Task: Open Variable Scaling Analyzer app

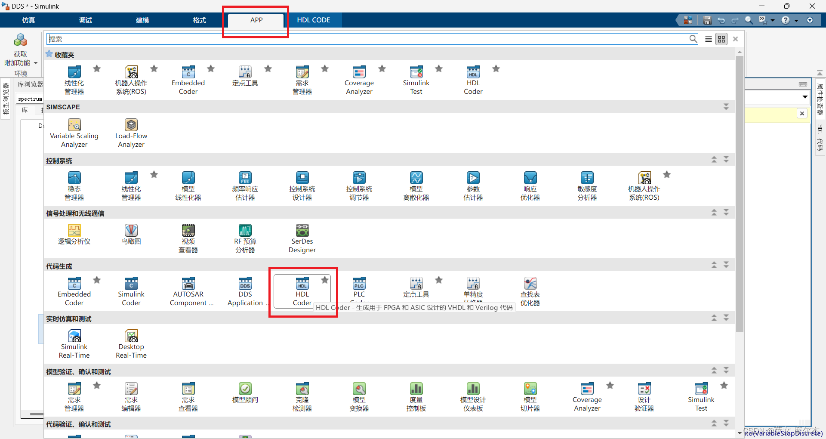Action: click(x=74, y=133)
